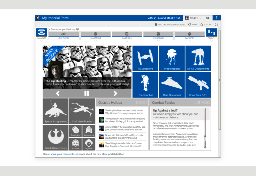The height and width of the screenshot is (176, 256).
Task: Click the vertical scrollbar thumb
Action: (x=219, y=80)
